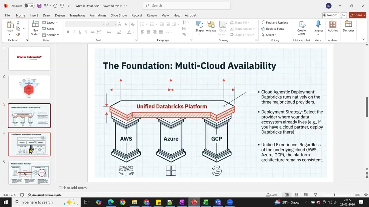
Task: Open the RS account profile
Action: pyautogui.click(x=328, y=6)
